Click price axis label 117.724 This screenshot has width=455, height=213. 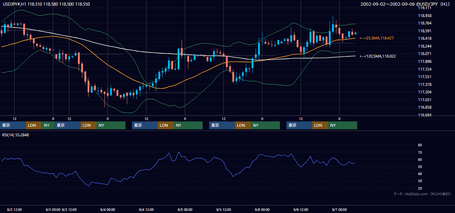(x=424, y=69)
